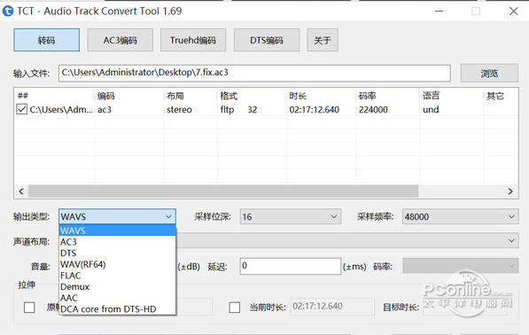
Task: Collapse the 输出类型 WAVS combo box
Action: pyautogui.click(x=117, y=216)
